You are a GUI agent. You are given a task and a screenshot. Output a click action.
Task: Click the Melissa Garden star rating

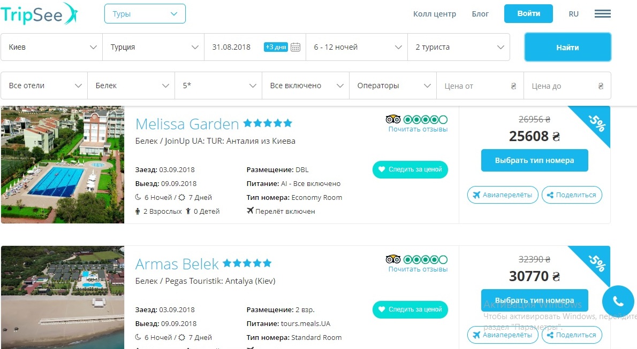268,123
